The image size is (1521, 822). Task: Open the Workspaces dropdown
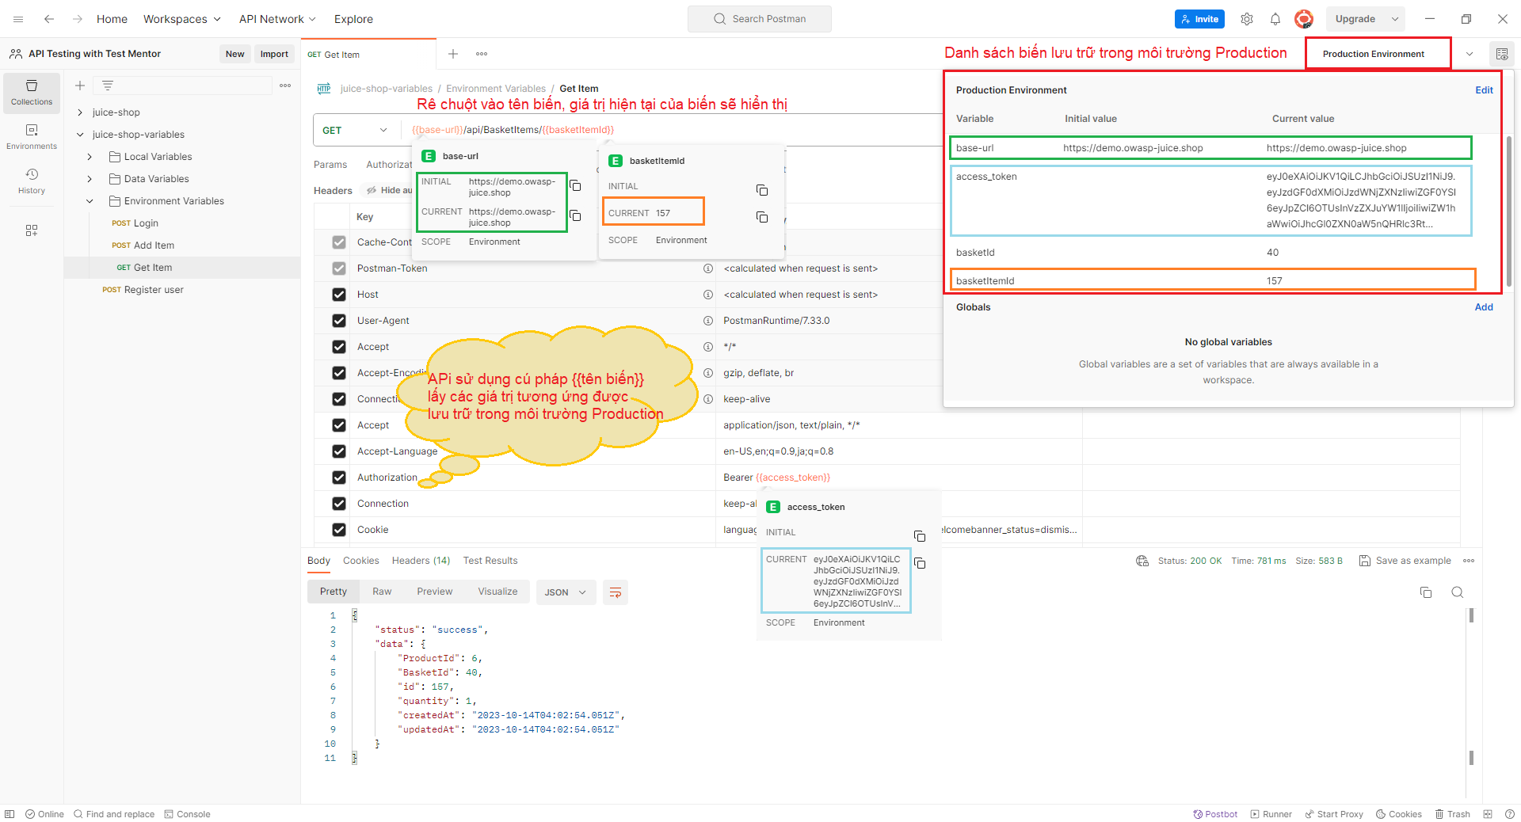[181, 19]
